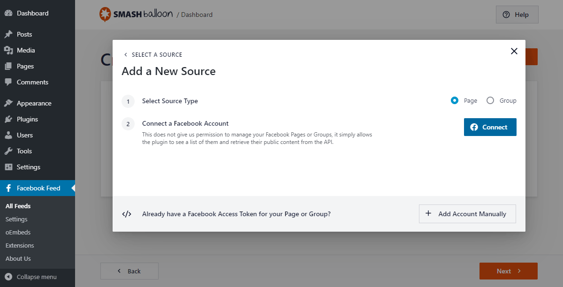Open the Extensions submenu item

(20, 245)
